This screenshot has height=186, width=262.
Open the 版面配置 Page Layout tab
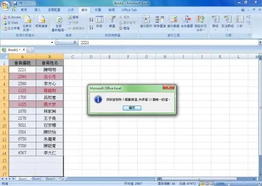pos(54,10)
